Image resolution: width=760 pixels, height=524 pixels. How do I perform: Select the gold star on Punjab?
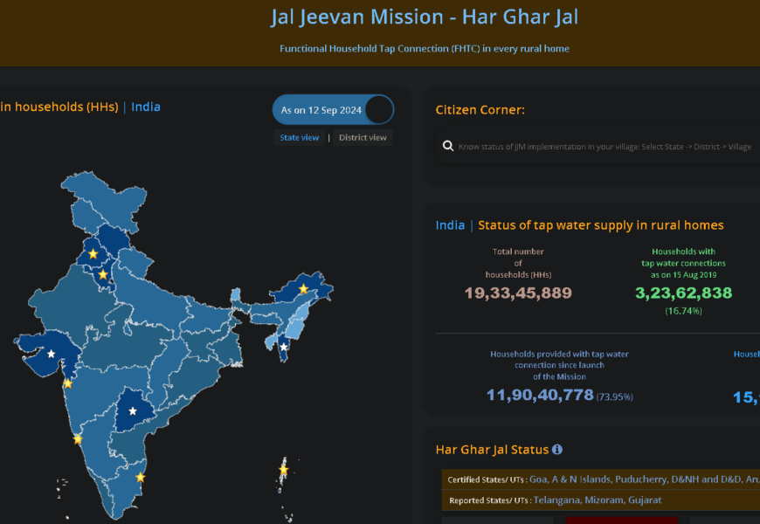click(93, 253)
